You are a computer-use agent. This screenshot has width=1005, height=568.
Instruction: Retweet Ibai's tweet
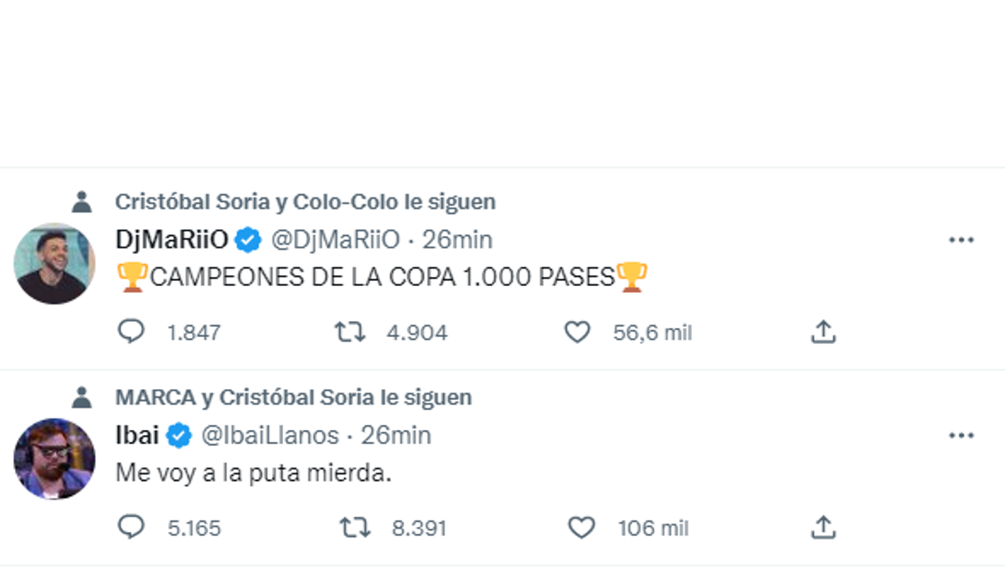pyautogui.click(x=354, y=528)
